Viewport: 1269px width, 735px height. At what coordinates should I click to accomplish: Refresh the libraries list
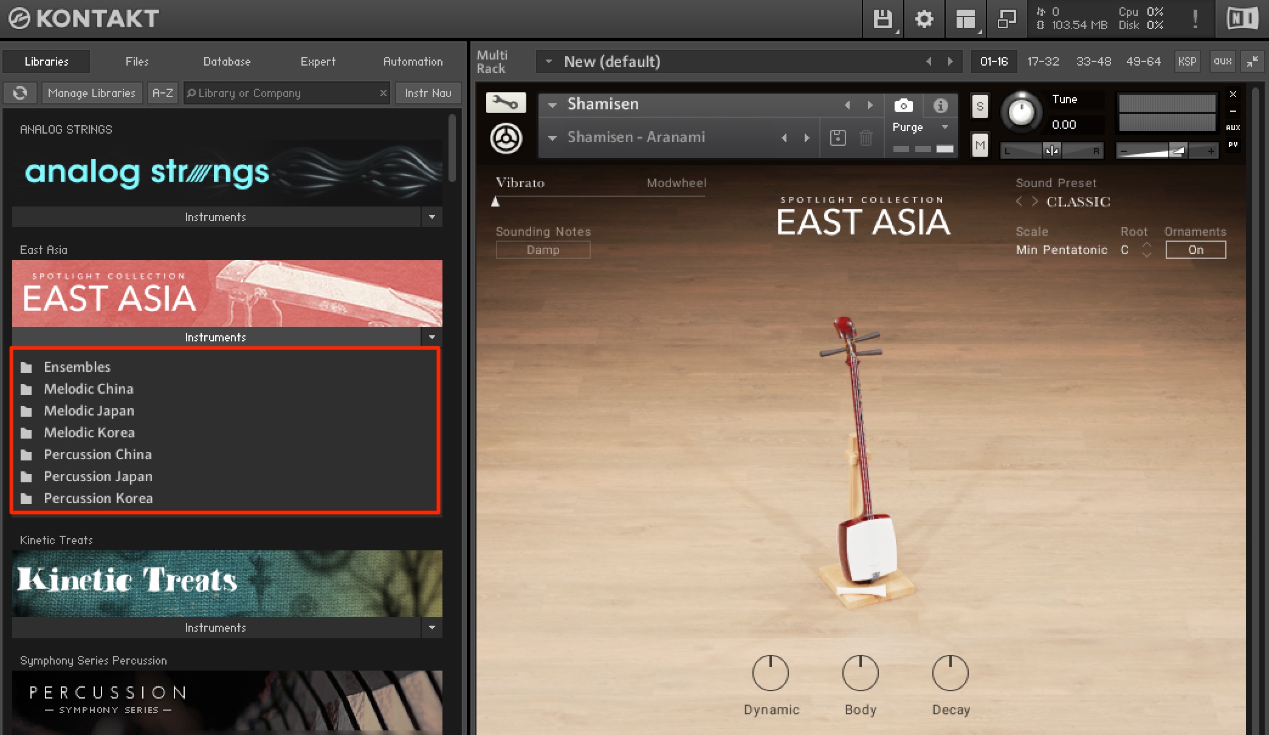tap(20, 93)
